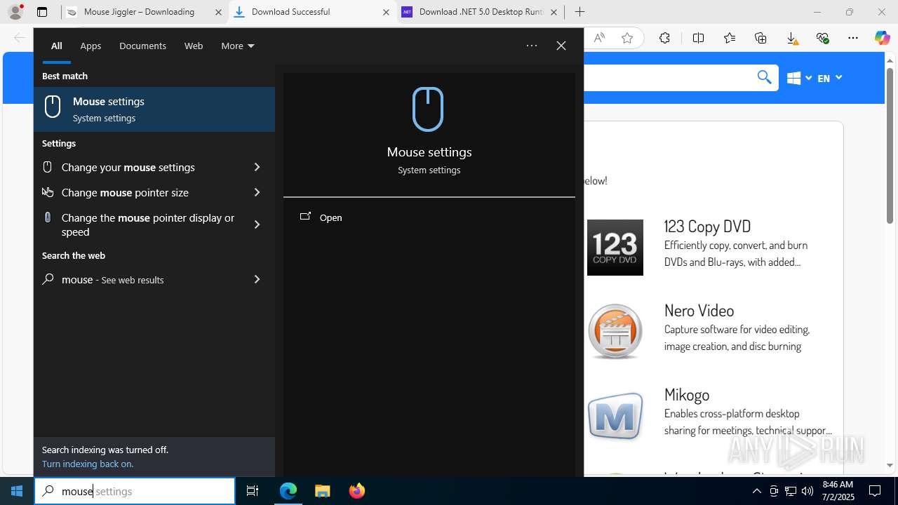Expand the More filters dropdown
This screenshot has height=505, width=898.
coord(238,46)
